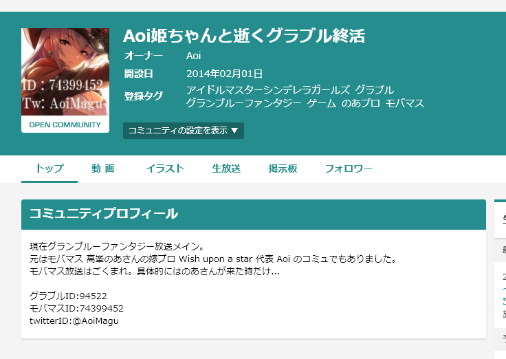The image size is (506, 359).
Task: Open the 掲示板 tab
Action: 283,168
